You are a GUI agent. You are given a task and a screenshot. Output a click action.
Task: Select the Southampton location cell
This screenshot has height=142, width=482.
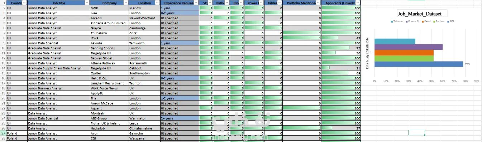click(144, 73)
